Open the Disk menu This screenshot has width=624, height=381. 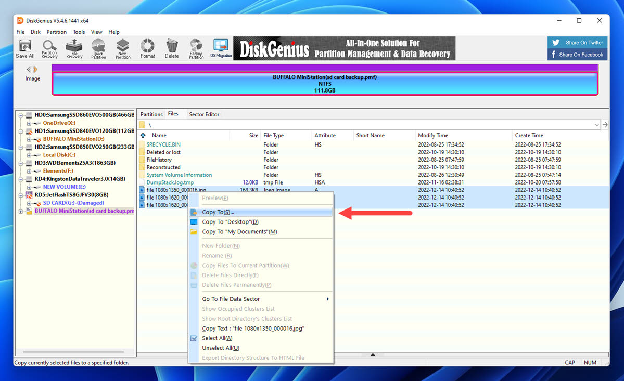[x=35, y=32]
